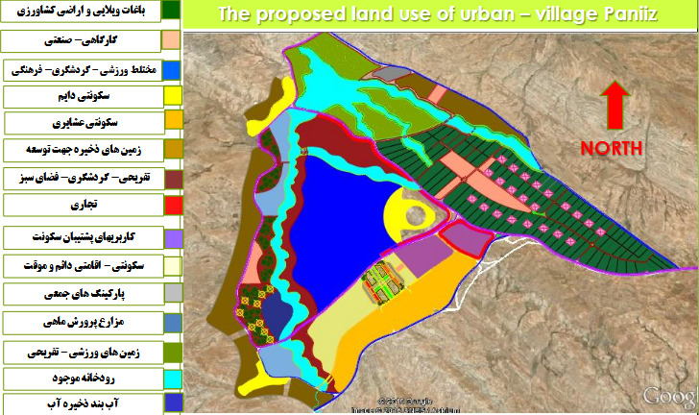This screenshot has height=415, width=699.
Task: Select the yellow legend swatch for سکونتی دایم
Action: [173, 96]
